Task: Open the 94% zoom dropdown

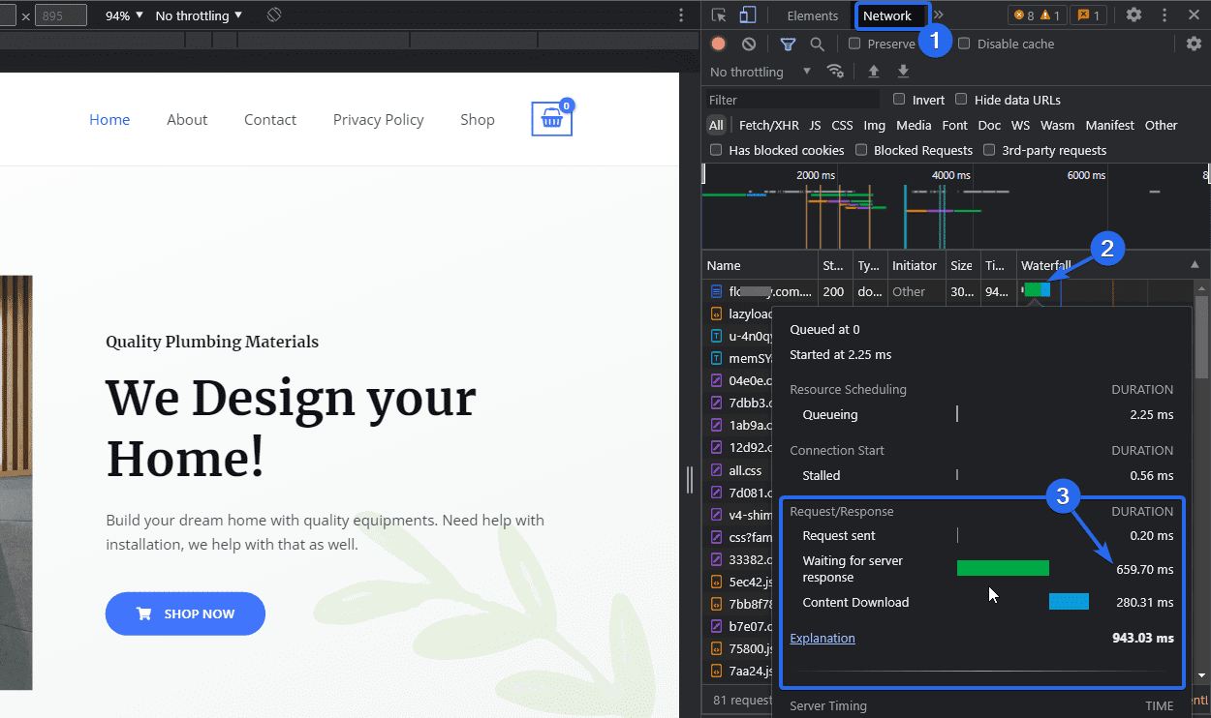Action: [124, 15]
